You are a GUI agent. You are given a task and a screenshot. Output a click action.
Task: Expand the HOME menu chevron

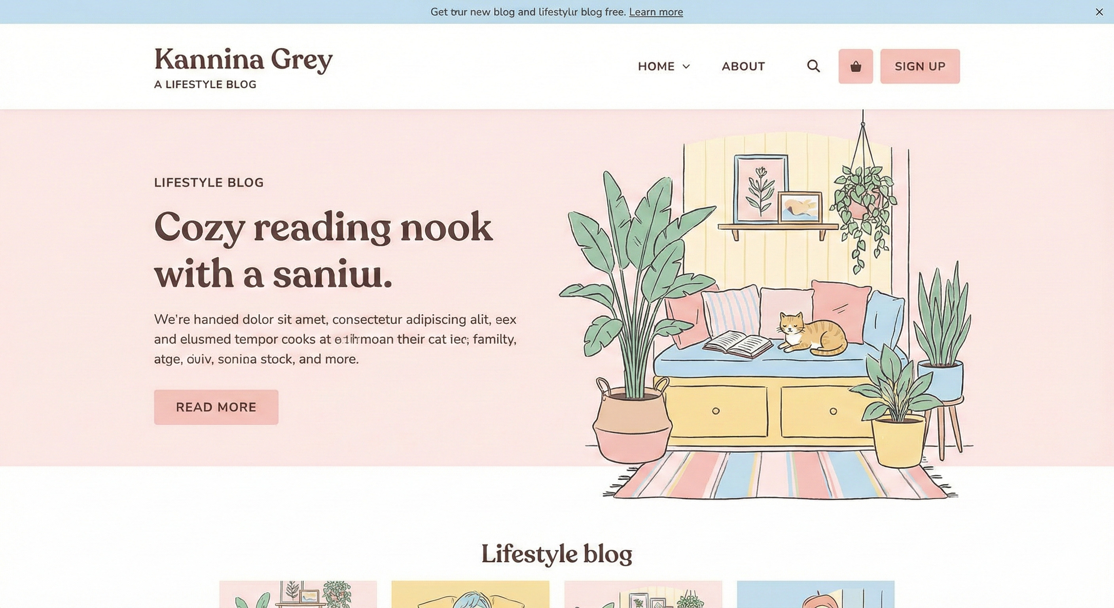coord(686,66)
